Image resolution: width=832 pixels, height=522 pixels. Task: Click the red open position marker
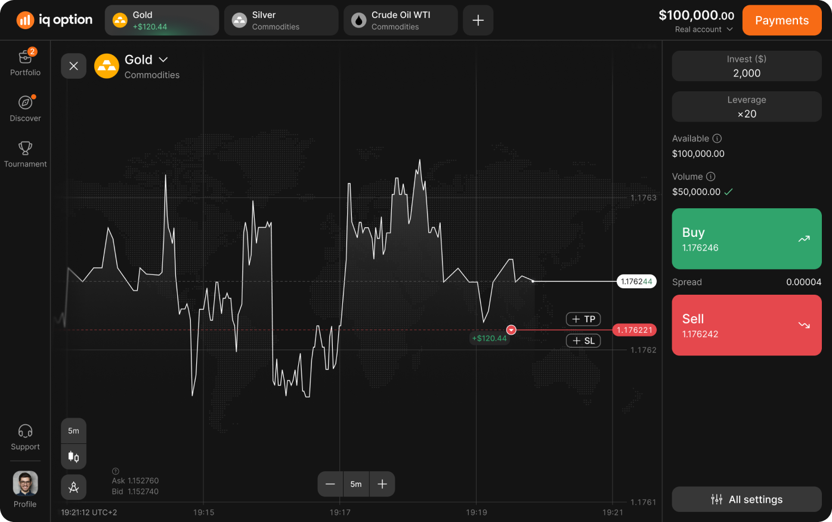tap(511, 330)
